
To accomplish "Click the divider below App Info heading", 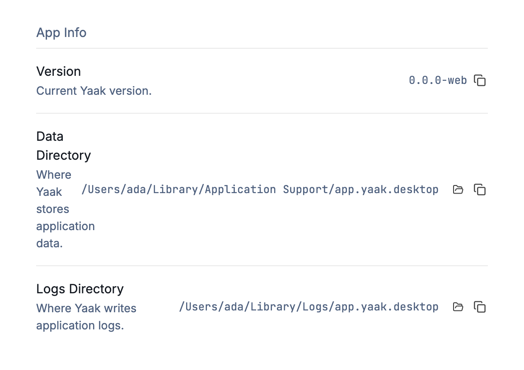I will [262, 48].
